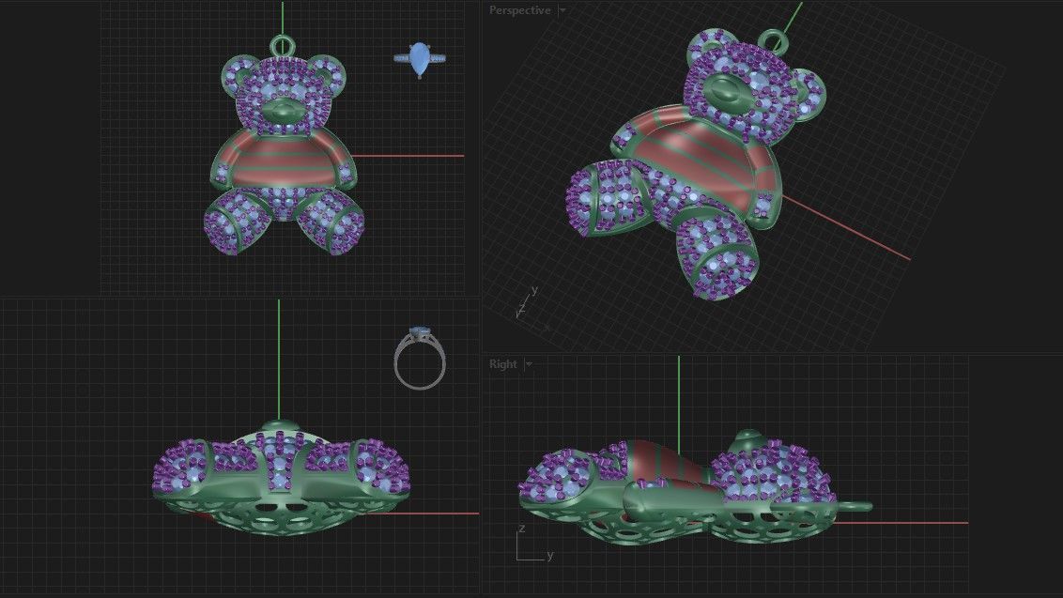Select the ring band model in front view

click(x=420, y=358)
